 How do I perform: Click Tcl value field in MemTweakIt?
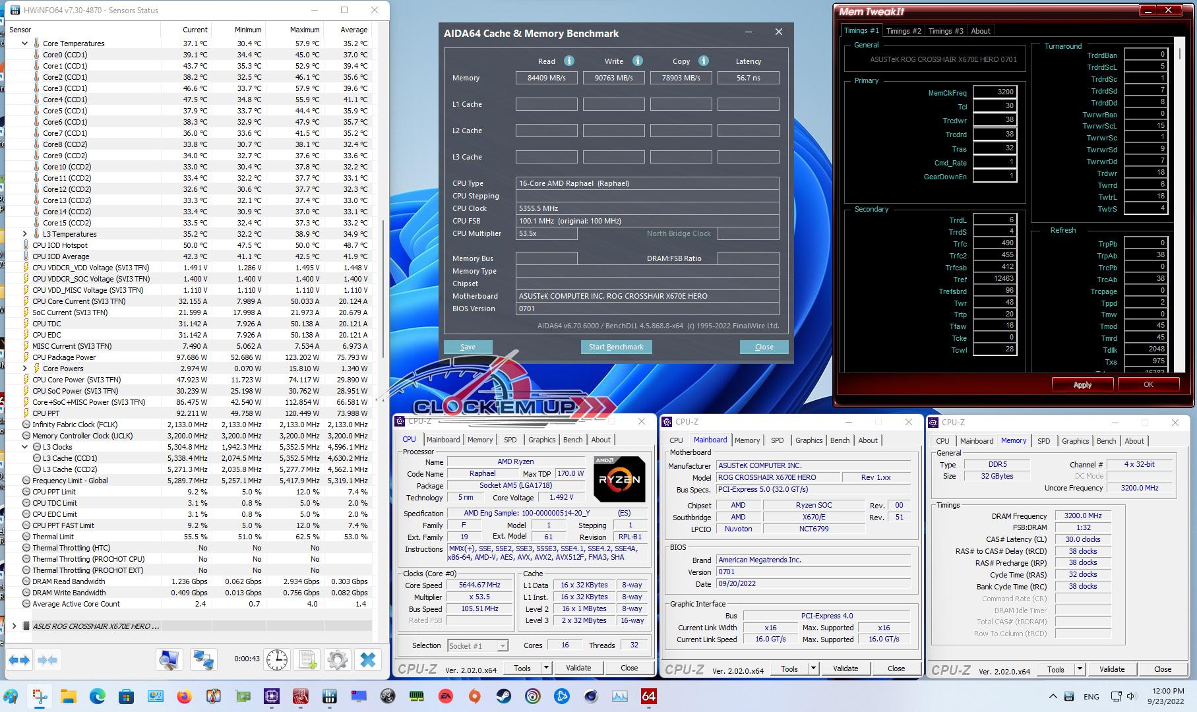[995, 105]
